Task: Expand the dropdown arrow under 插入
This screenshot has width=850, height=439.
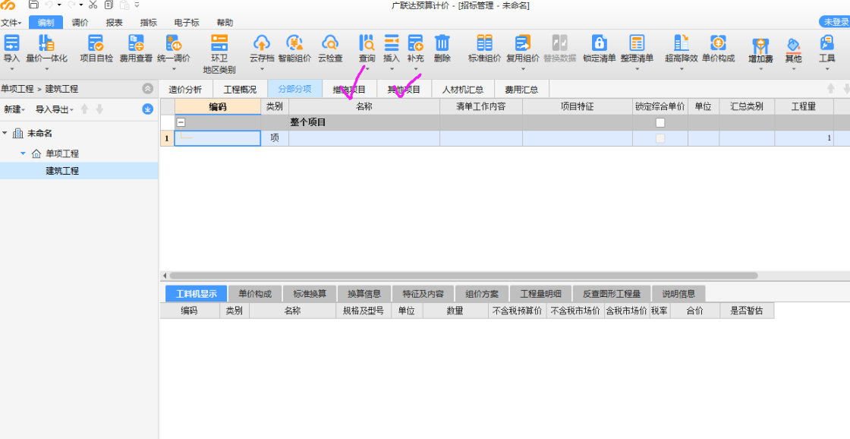Action: [392, 69]
